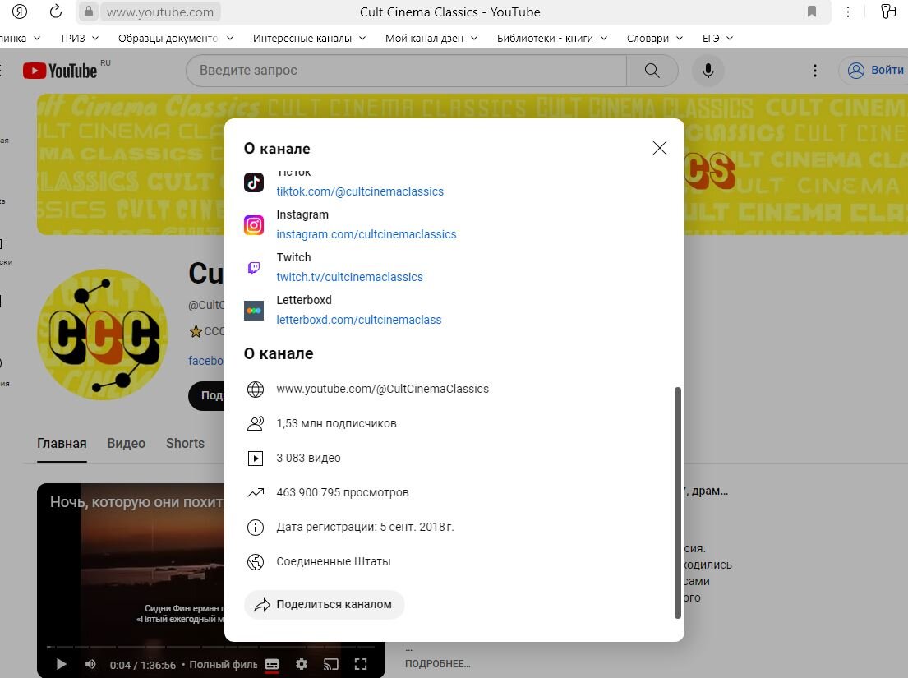
Task: Click the Twitch logo icon
Action: pyautogui.click(x=254, y=267)
